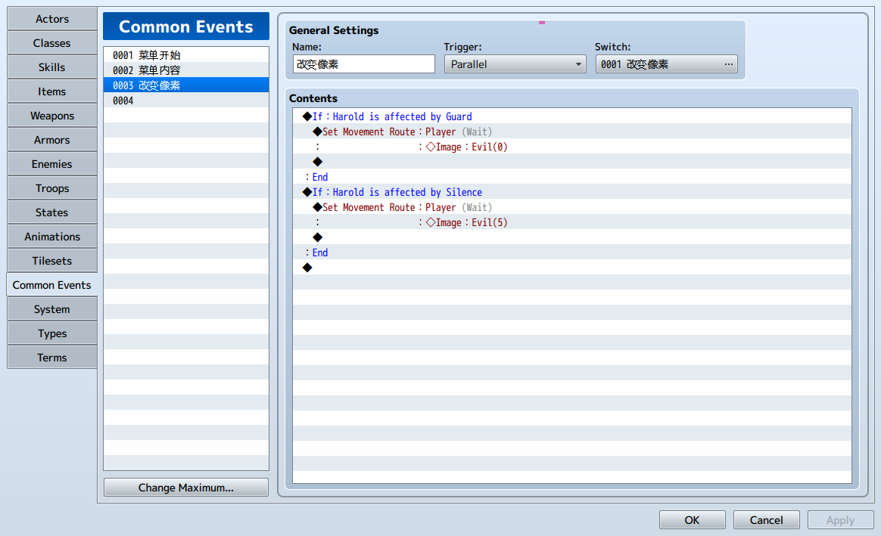Open the Animations tab

tap(52, 237)
